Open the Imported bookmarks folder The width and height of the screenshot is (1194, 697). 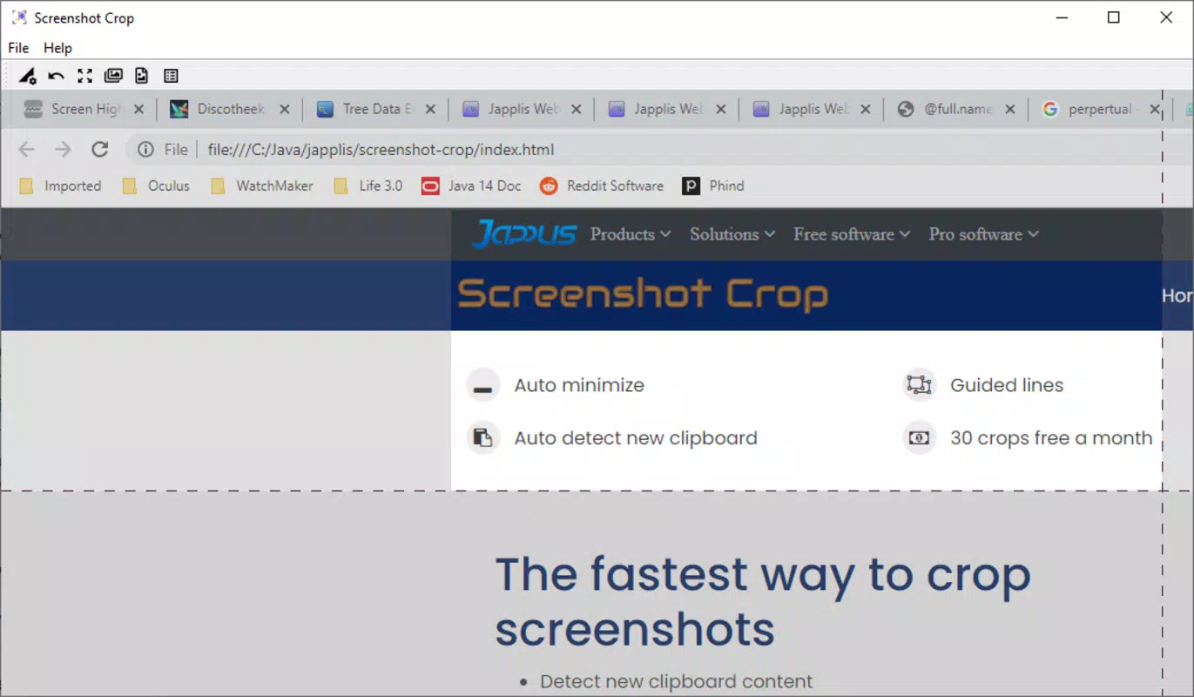click(x=61, y=186)
